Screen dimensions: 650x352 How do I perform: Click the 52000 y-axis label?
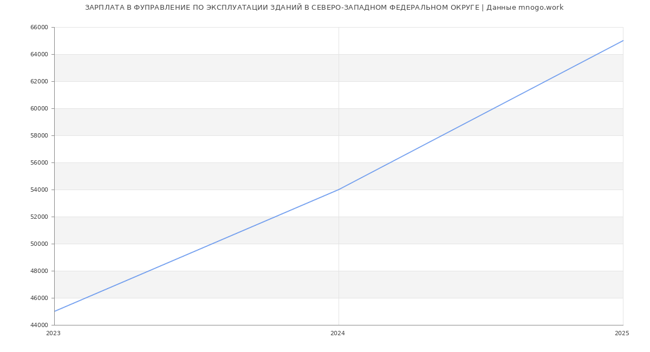coord(39,217)
